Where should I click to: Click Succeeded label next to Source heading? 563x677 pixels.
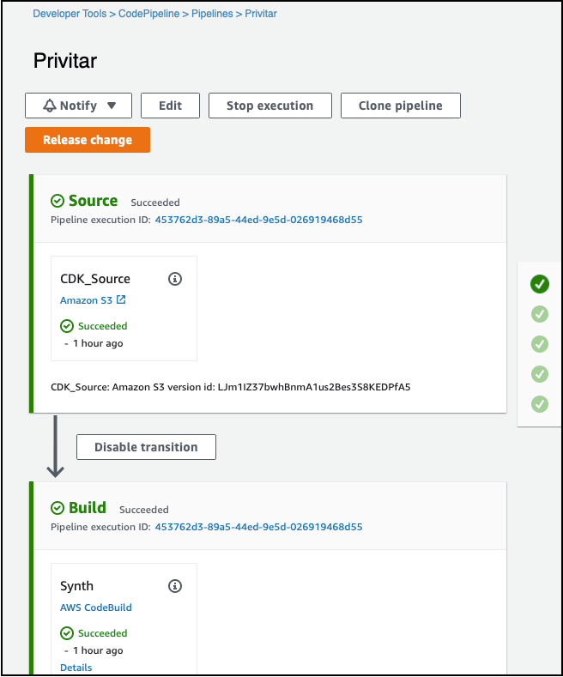coord(155,202)
